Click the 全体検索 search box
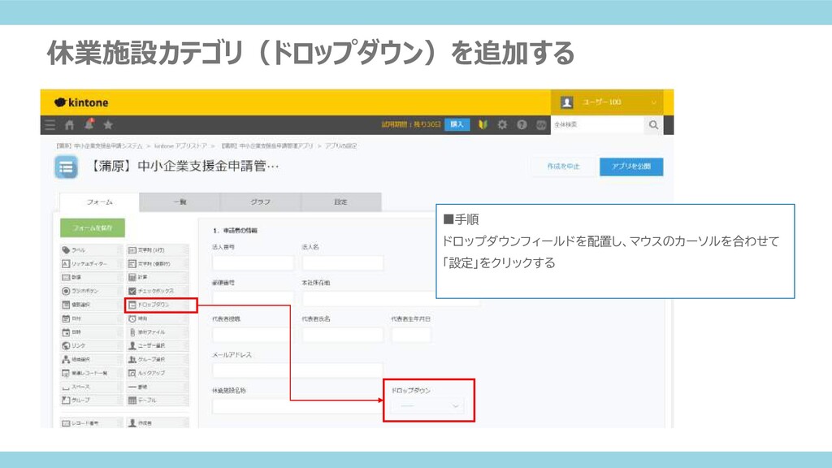This screenshot has height=468, width=832. pos(597,124)
